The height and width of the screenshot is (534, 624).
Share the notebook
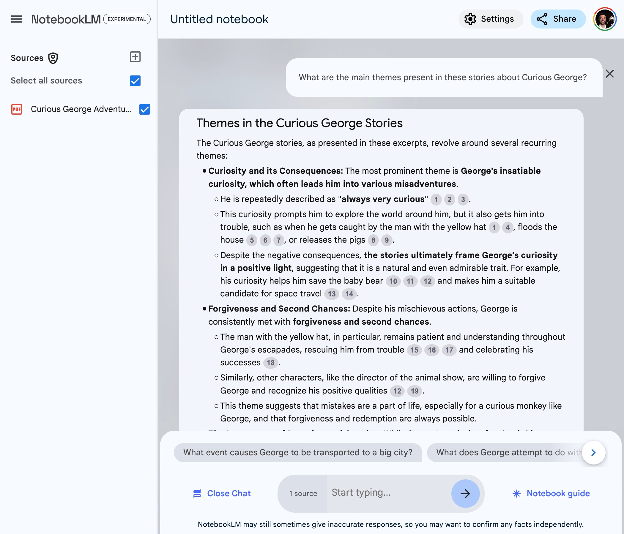point(558,19)
